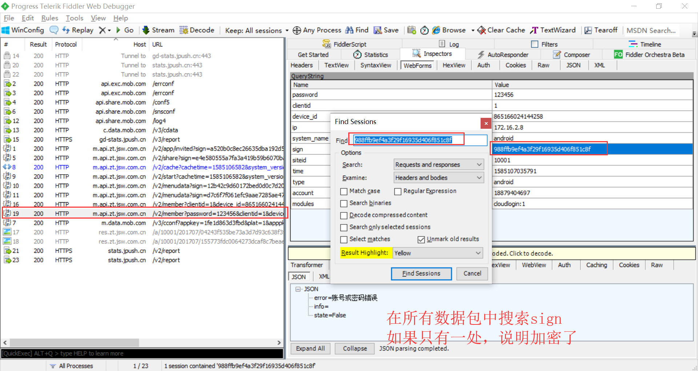Open Keep: All sessions dropdown
This screenshot has width=698, height=371.
point(257,31)
